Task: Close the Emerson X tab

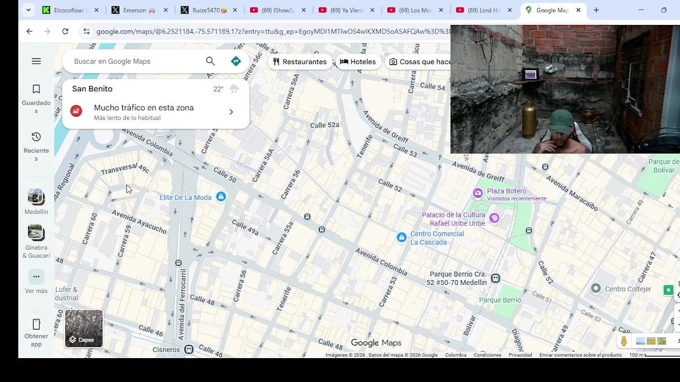Action: click(x=166, y=10)
